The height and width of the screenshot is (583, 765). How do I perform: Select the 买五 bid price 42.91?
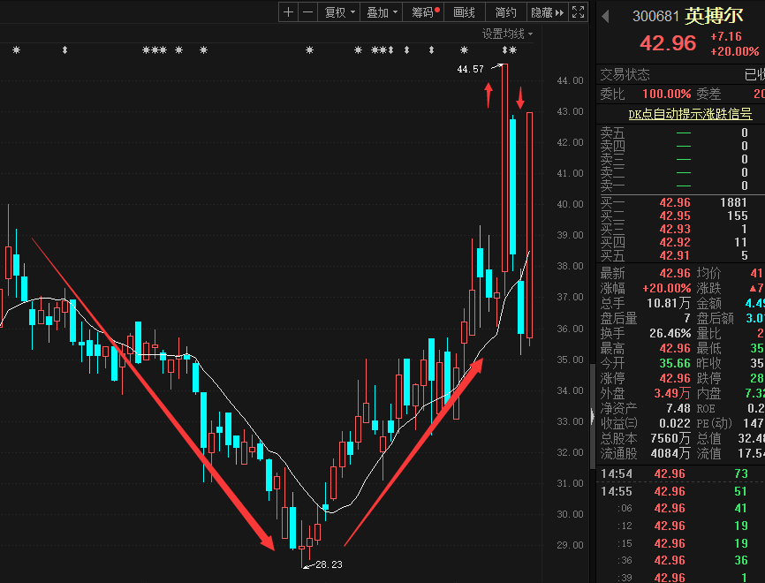(x=675, y=255)
